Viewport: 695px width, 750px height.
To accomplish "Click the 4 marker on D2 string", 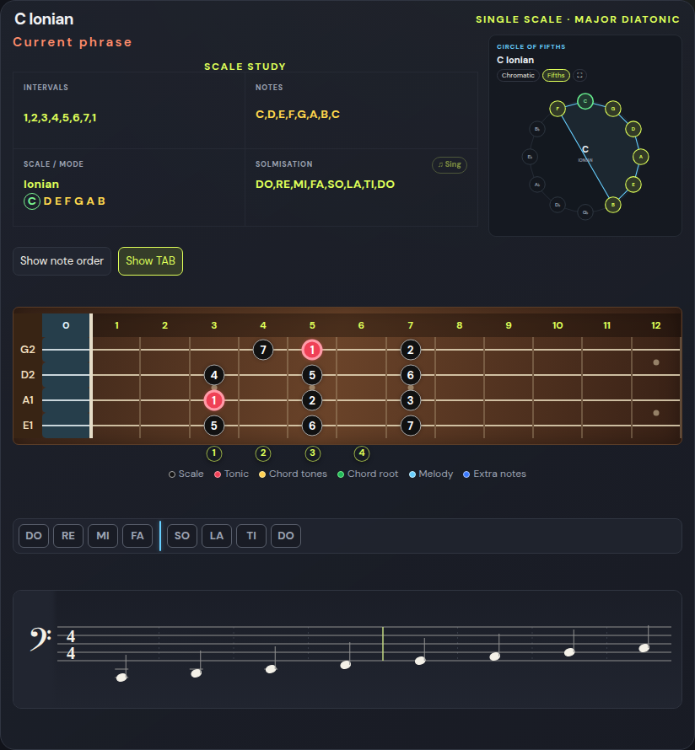I will (214, 375).
